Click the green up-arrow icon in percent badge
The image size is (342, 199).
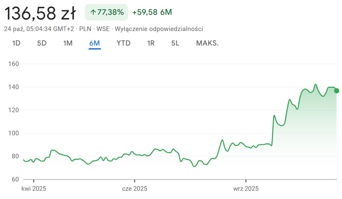click(93, 13)
